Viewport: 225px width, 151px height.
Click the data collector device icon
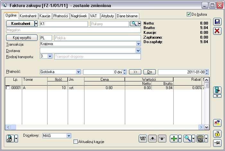[x=217, y=90]
